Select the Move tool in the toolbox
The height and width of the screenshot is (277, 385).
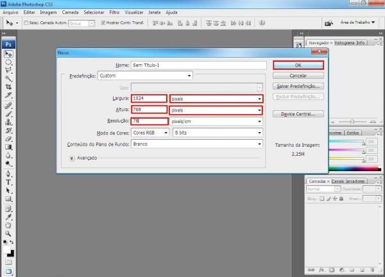click(x=8, y=55)
